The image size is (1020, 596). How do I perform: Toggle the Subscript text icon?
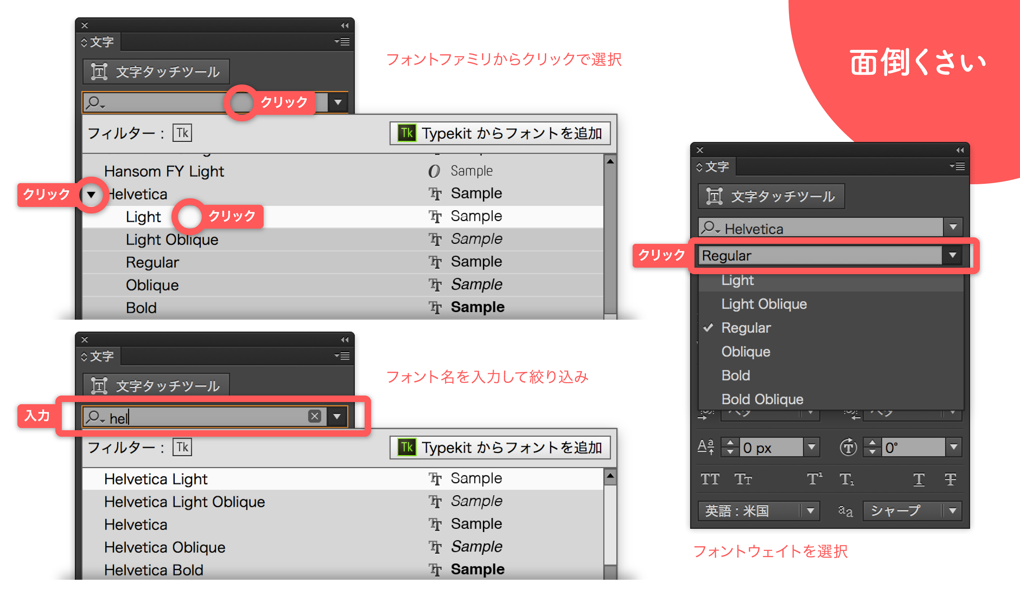(x=846, y=479)
